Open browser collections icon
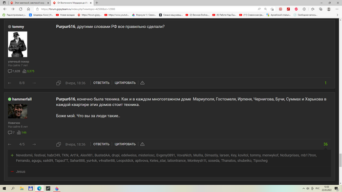This screenshot has width=342, height=192. tap(321, 9)
